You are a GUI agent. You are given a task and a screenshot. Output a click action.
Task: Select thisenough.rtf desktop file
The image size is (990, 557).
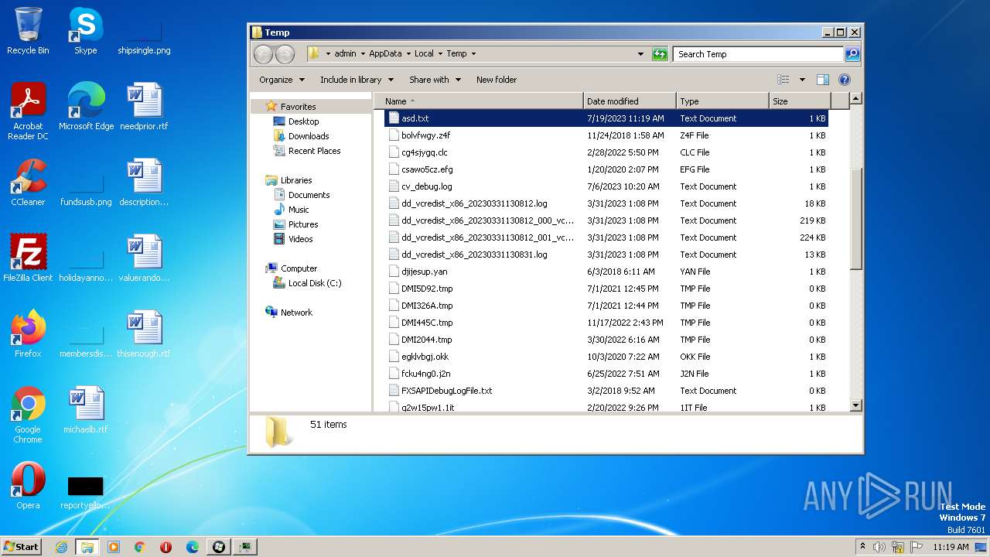(x=144, y=334)
